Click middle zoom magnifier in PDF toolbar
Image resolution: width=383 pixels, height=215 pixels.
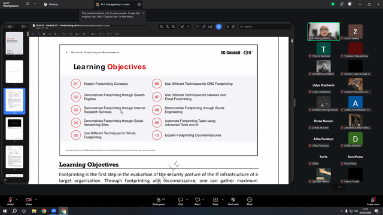[x=168, y=26]
